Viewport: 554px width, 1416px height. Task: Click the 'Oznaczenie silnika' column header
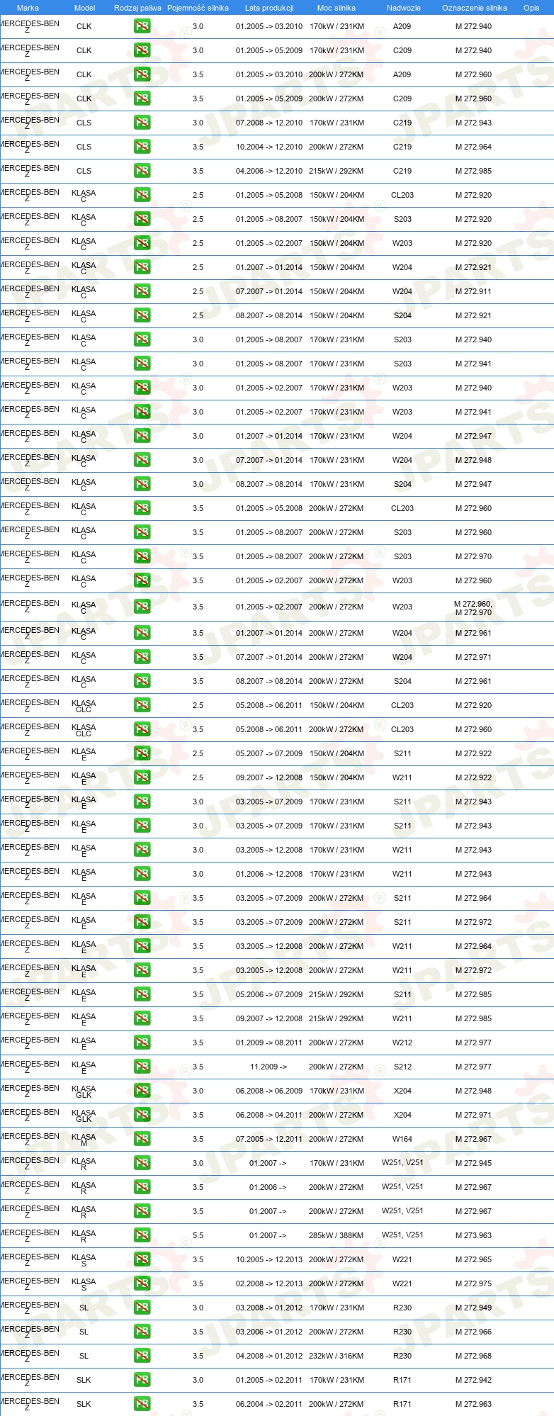[474, 8]
